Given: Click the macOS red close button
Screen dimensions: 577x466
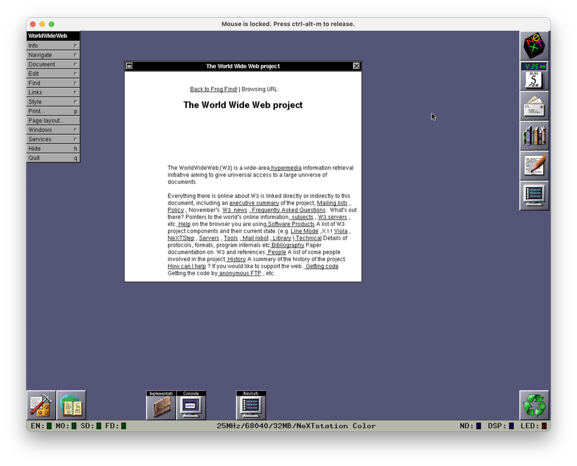Looking at the screenshot, I should [x=33, y=24].
